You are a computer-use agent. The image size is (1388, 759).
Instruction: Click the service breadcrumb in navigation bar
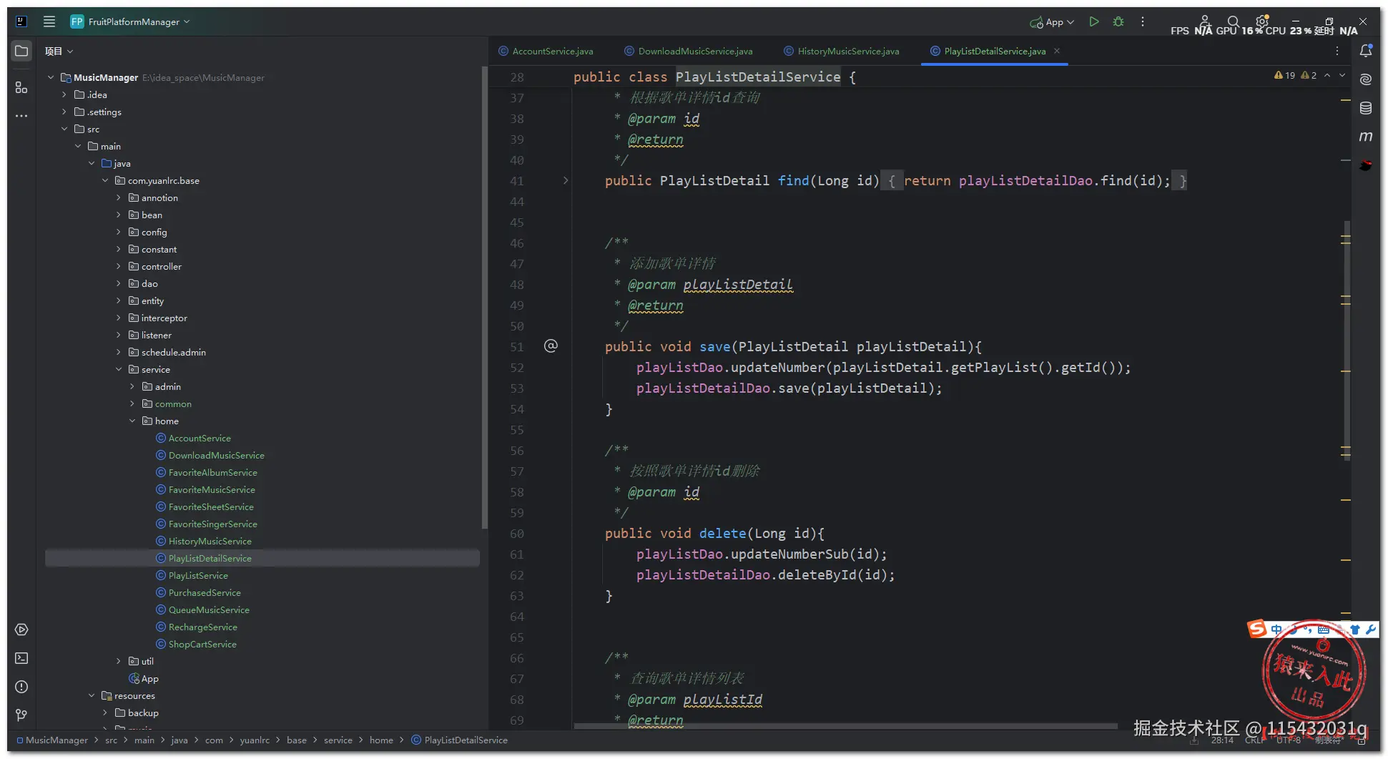338,740
